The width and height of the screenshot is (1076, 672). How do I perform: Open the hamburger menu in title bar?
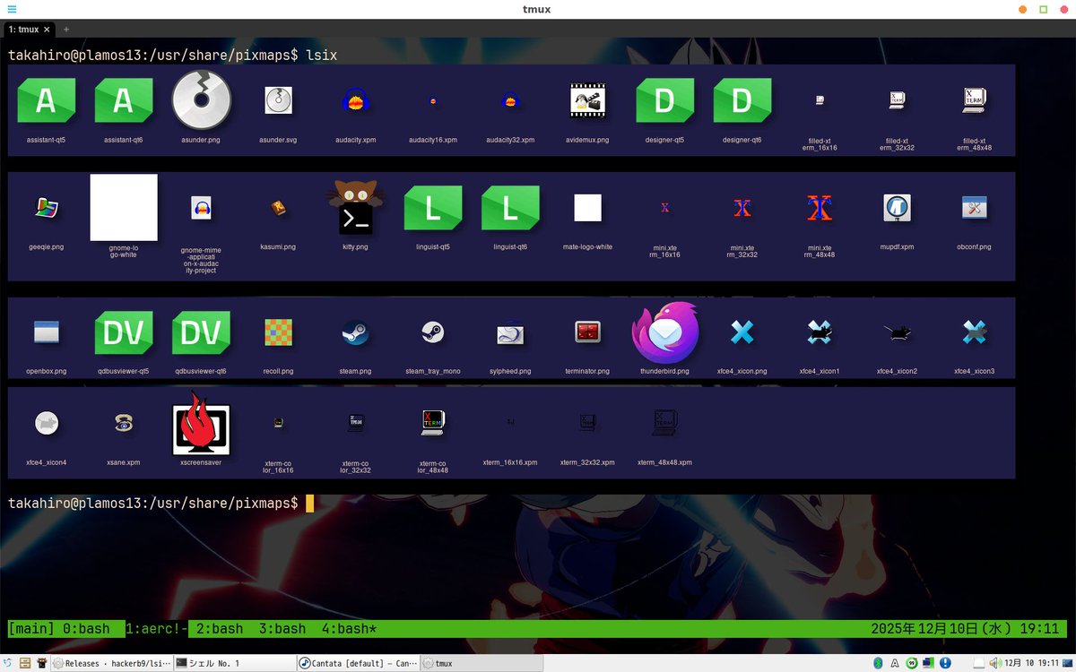point(12,9)
